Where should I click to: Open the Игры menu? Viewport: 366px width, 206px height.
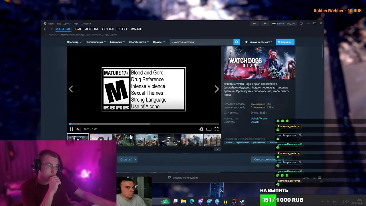point(76,23)
